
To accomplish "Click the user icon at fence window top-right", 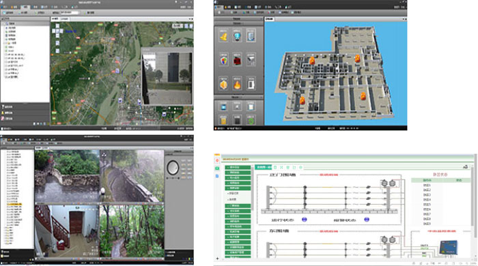I will (465, 167).
